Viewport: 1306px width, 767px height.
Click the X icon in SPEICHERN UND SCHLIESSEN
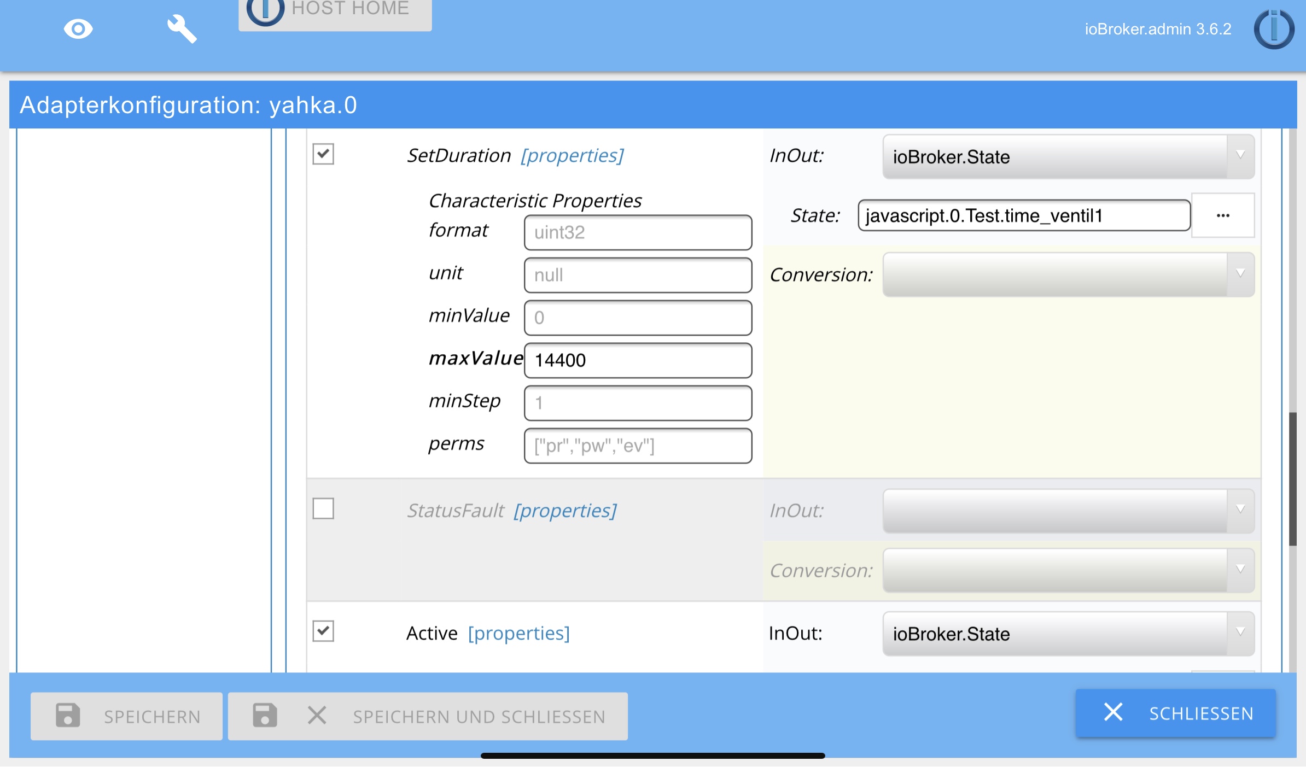(x=317, y=715)
